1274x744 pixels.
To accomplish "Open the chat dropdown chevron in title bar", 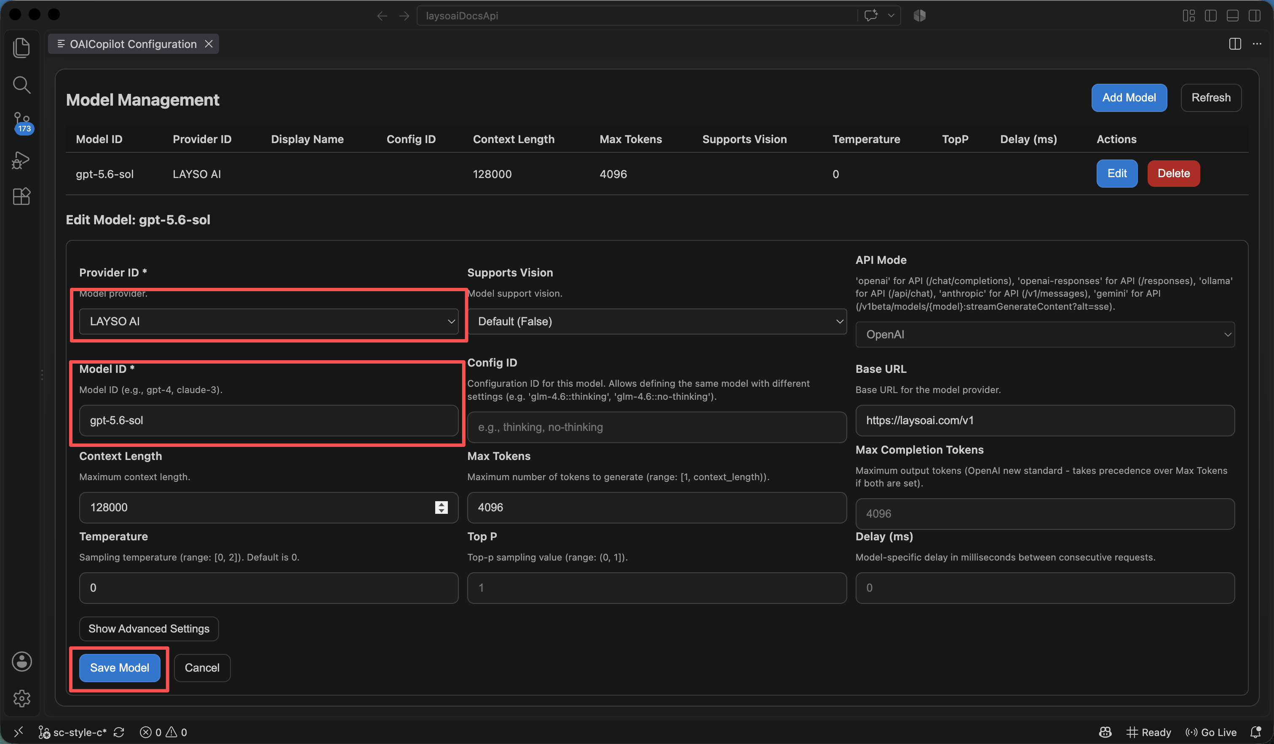I will [x=891, y=16].
